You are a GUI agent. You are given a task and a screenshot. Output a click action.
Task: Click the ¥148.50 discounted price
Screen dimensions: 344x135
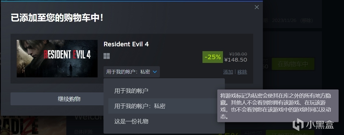(x=236, y=60)
